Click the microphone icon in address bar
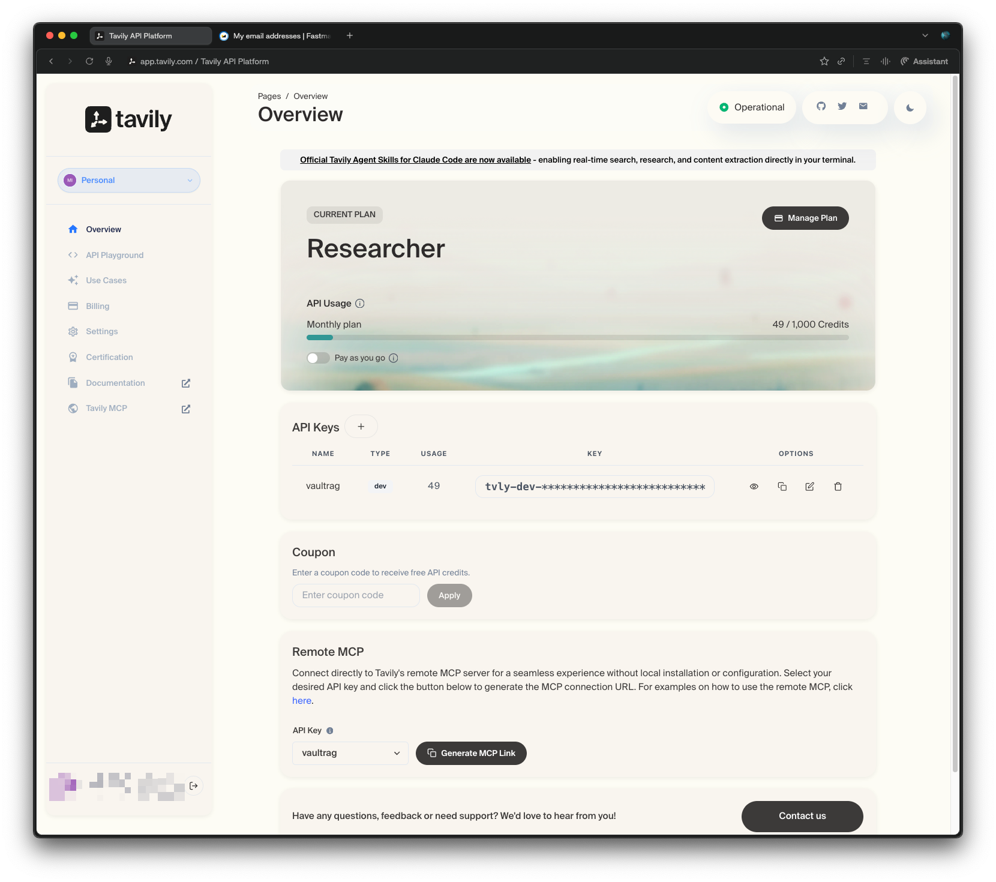 [x=109, y=61]
